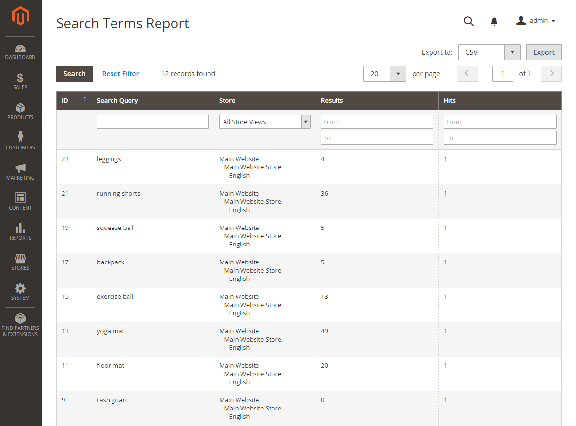Click the 'running shorts' search query row
Viewport: 576px width, 426px height.
pyautogui.click(x=309, y=202)
